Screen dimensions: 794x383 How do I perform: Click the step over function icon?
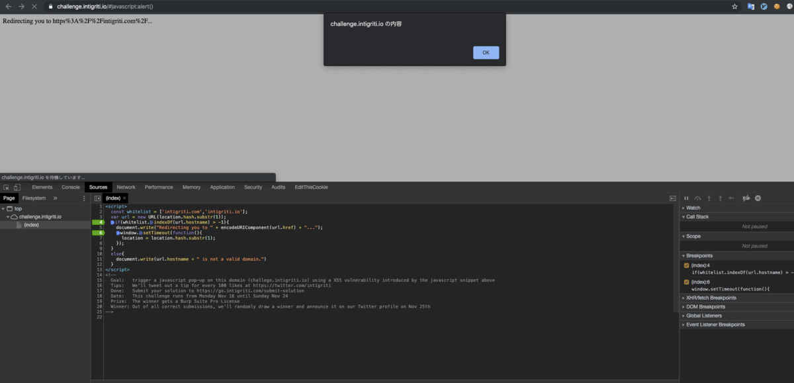pos(697,198)
